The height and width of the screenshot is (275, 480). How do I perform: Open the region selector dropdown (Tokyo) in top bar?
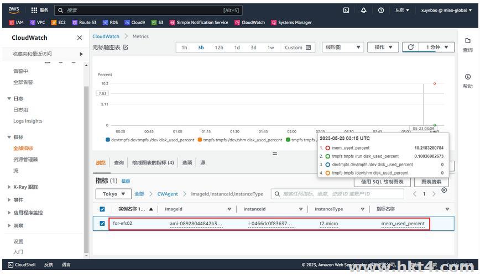[x=402, y=10]
